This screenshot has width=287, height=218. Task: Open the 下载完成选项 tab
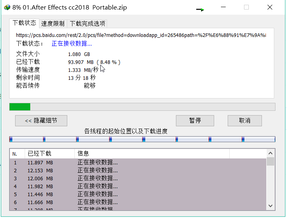click(87, 23)
